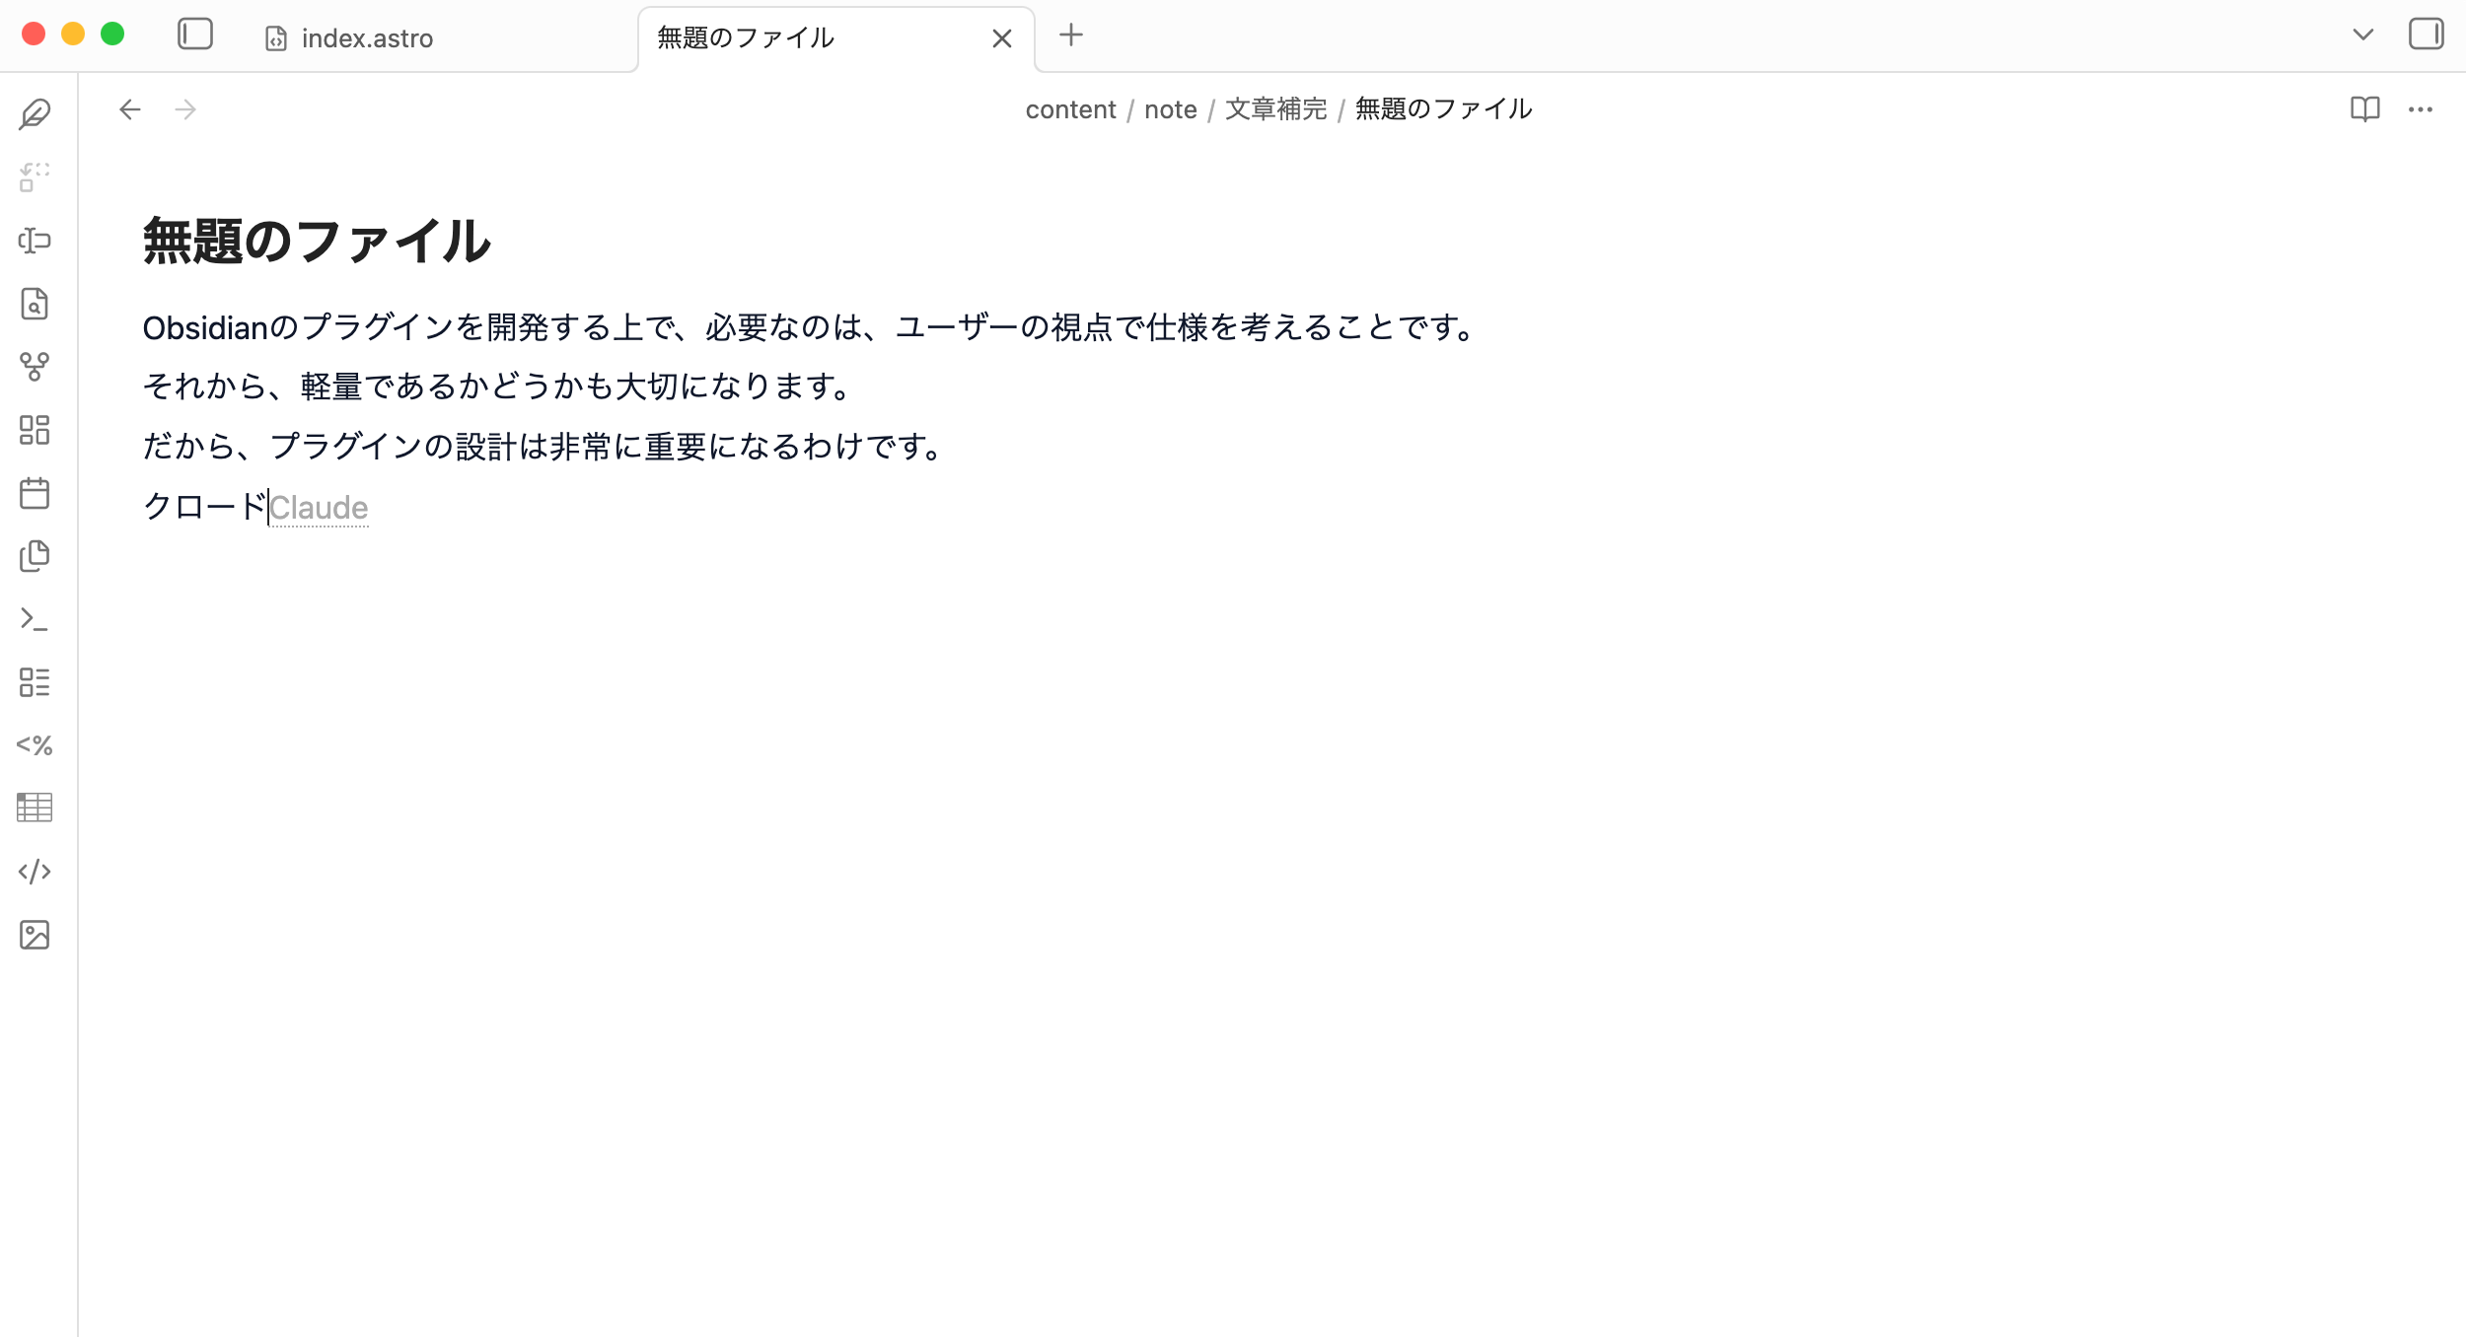
Task: Close the 無題のファイル tab
Action: click(1002, 38)
